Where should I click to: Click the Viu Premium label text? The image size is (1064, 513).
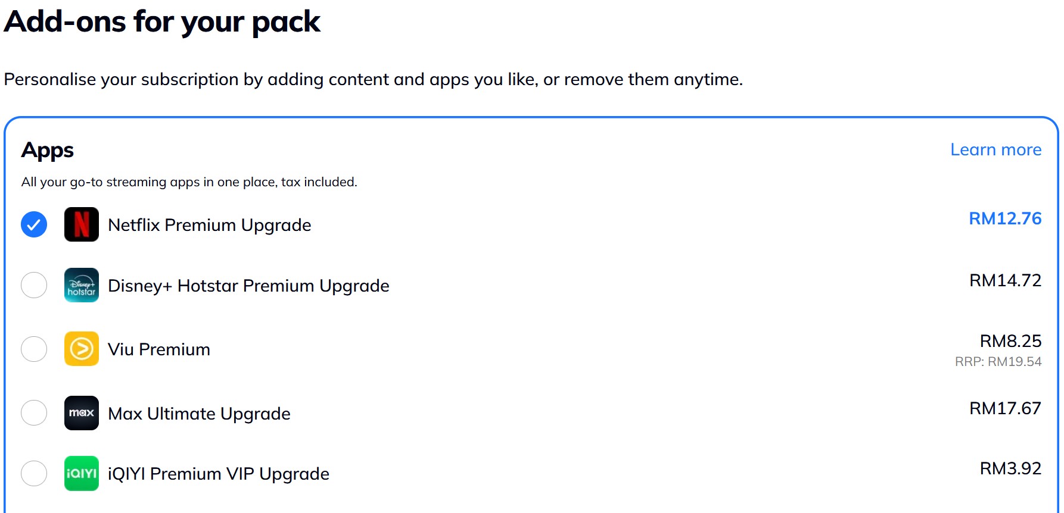click(159, 349)
